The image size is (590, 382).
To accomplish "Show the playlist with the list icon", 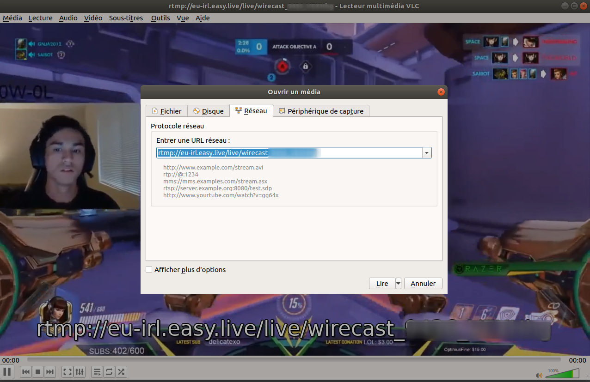I will pos(97,371).
